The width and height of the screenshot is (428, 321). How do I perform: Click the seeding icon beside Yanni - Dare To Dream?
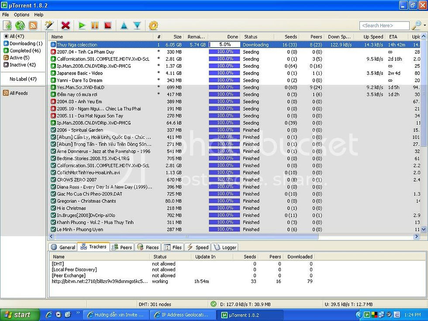coord(53,80)
